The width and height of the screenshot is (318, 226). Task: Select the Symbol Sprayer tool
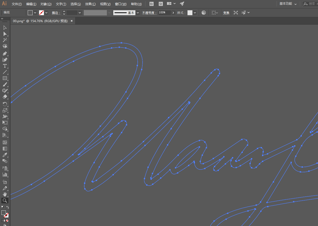click(x=5, y=168)
